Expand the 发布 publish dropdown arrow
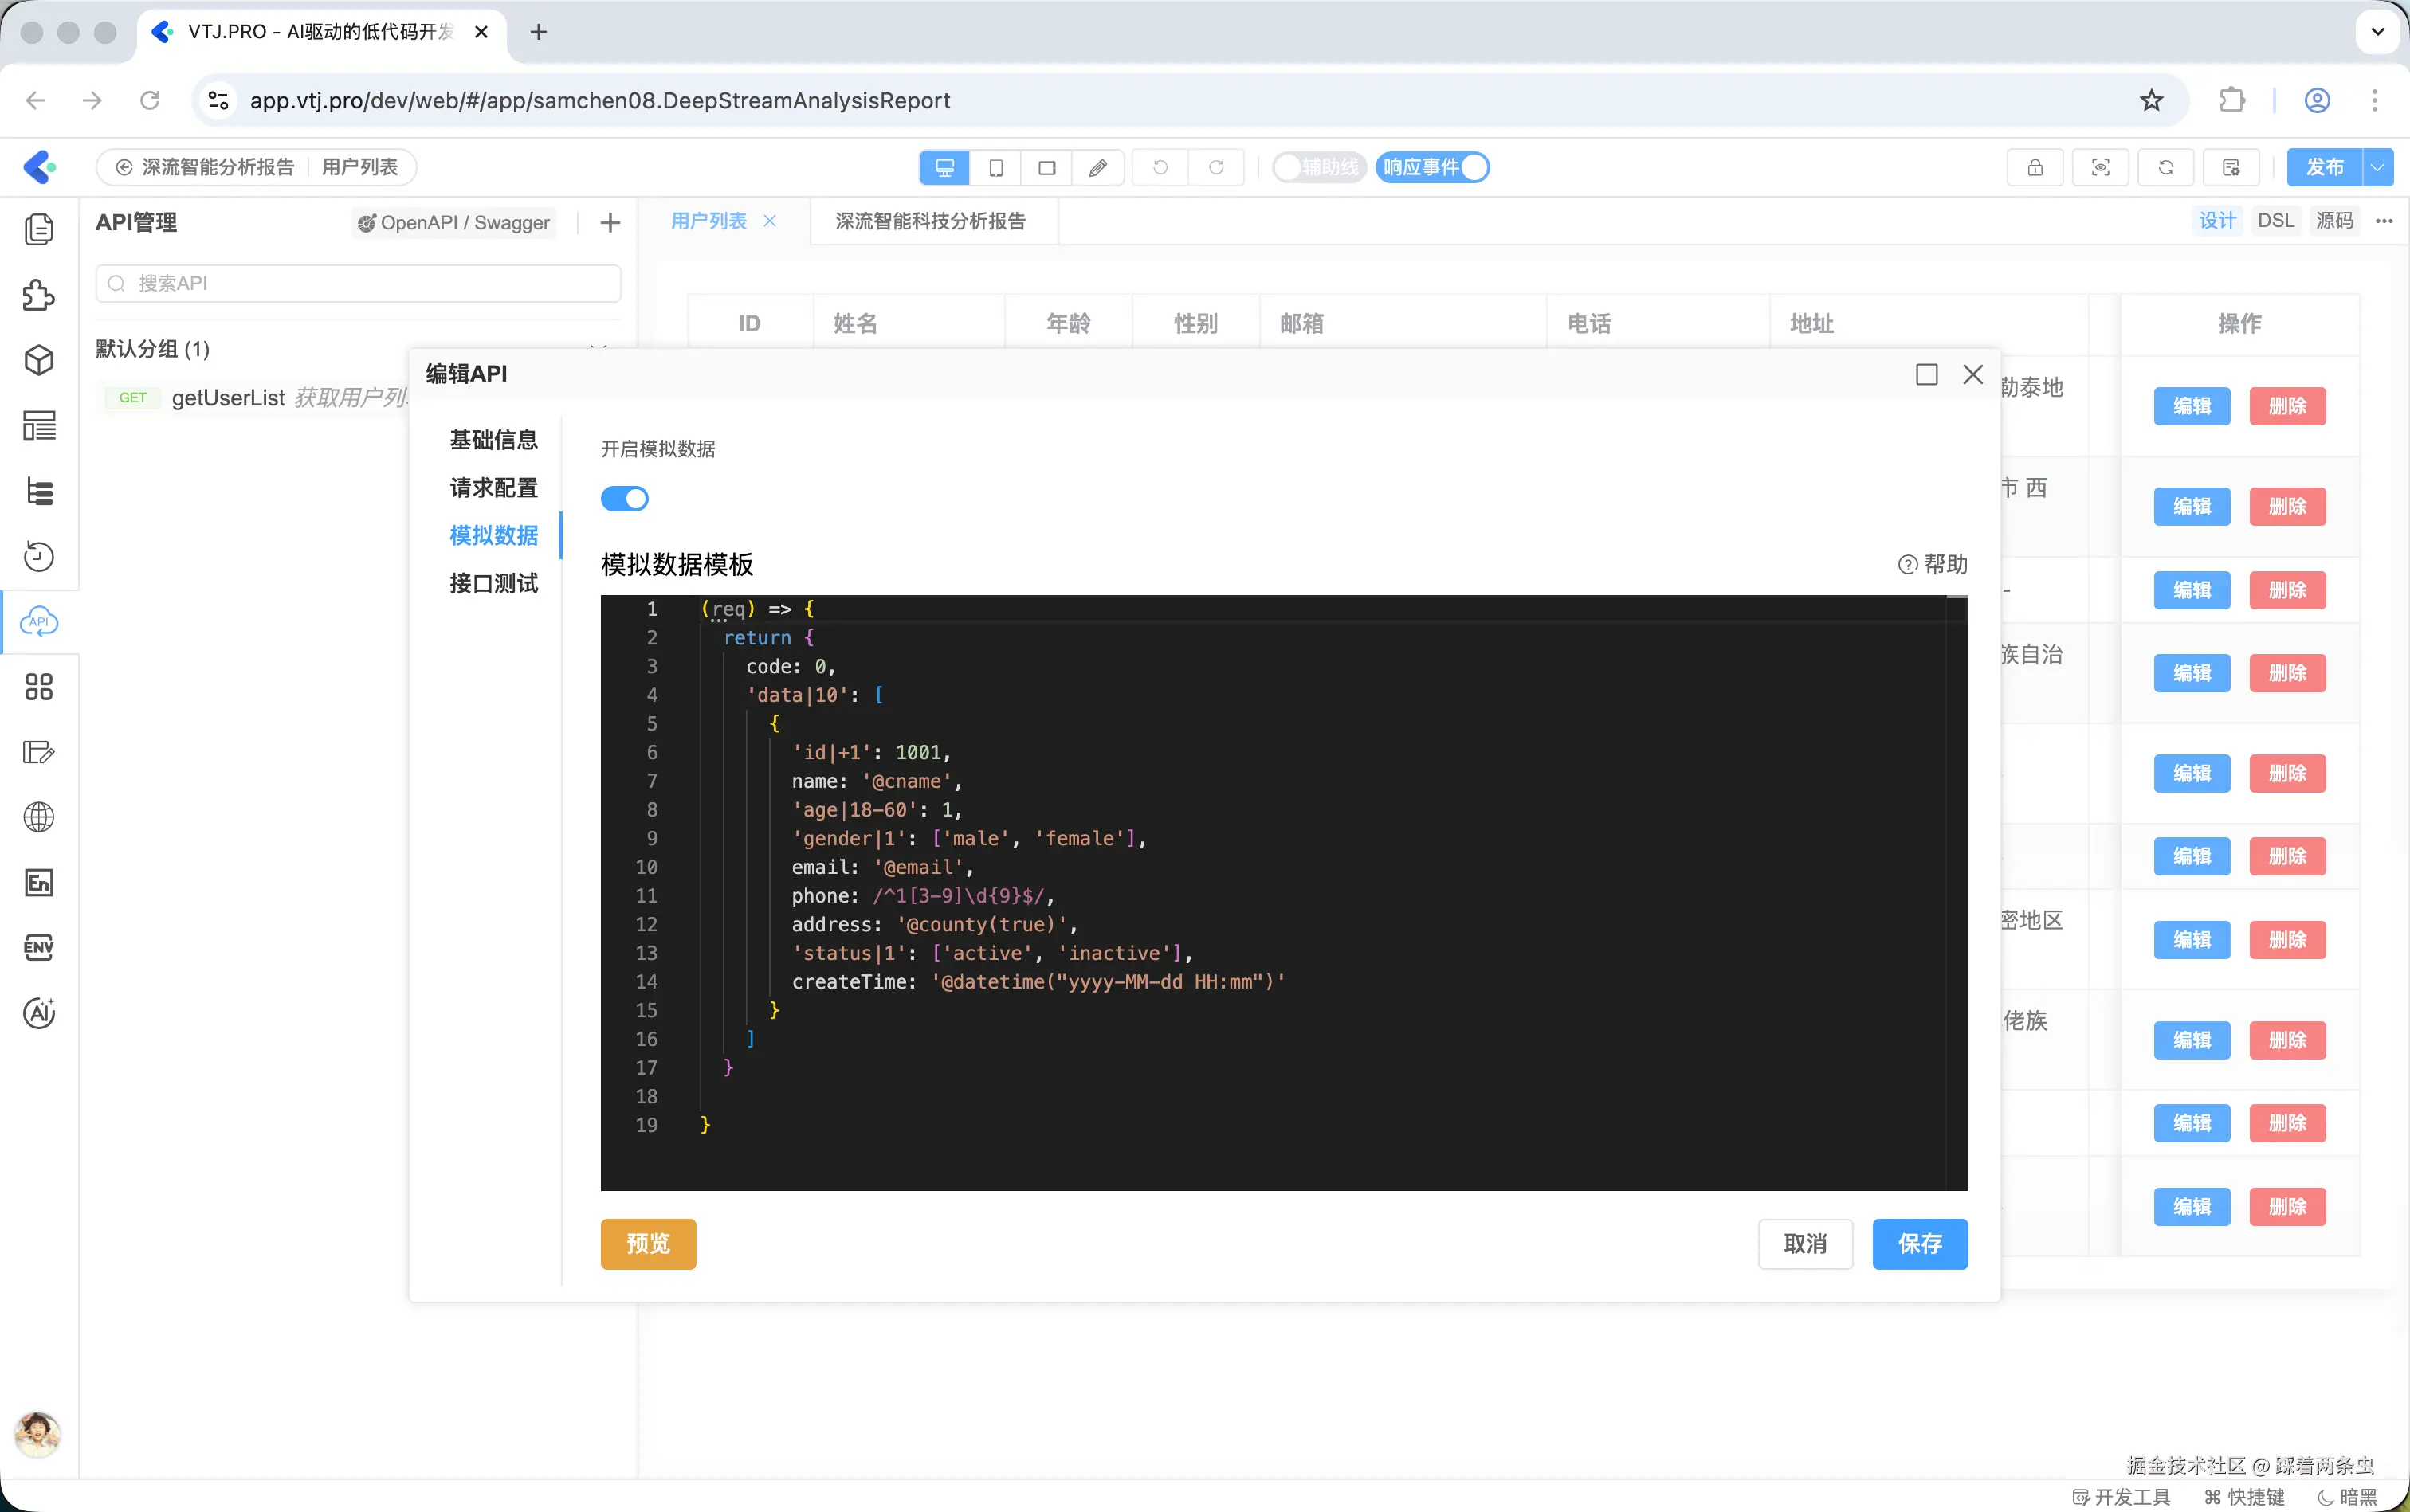 coord(2377,167)
